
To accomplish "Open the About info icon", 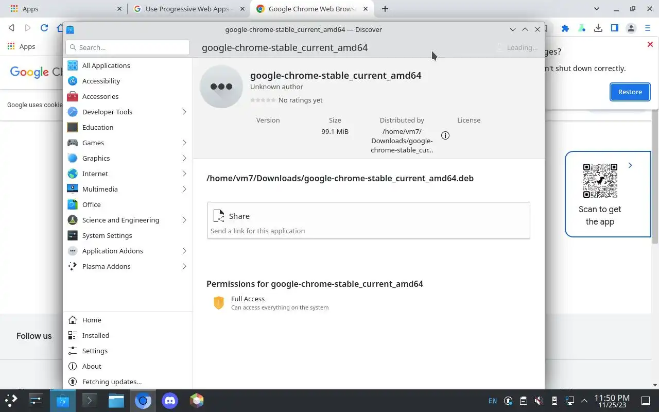I will tap(73, 366).
